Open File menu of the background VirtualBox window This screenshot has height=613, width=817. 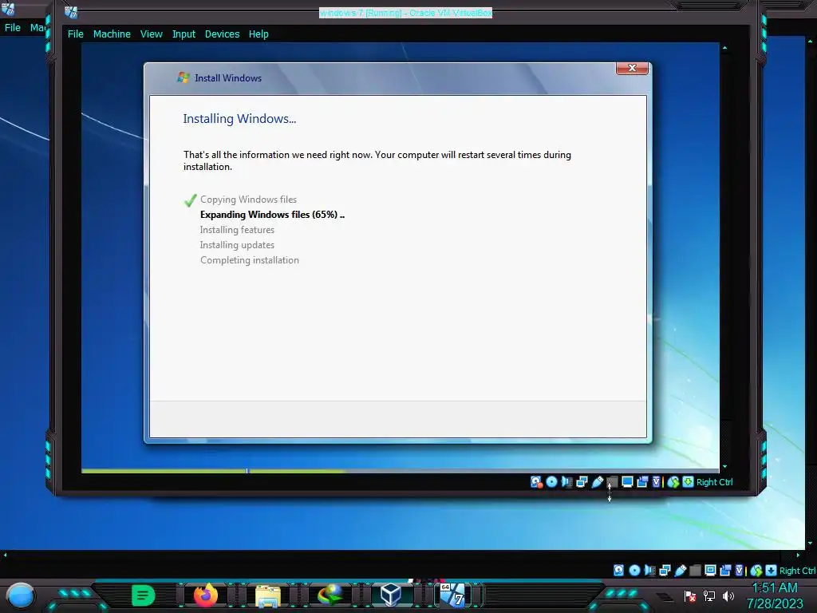(x=13, y=27)
